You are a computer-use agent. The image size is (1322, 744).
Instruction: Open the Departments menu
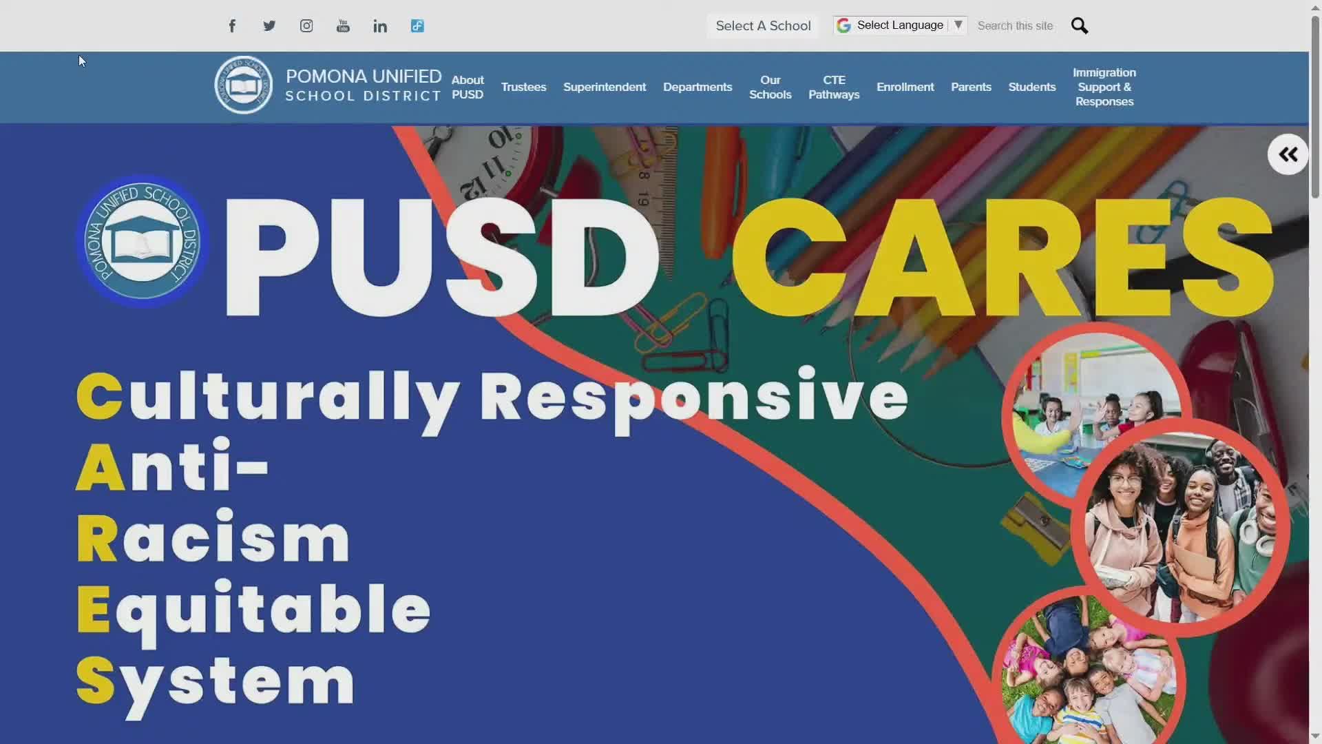coord(697,87)
